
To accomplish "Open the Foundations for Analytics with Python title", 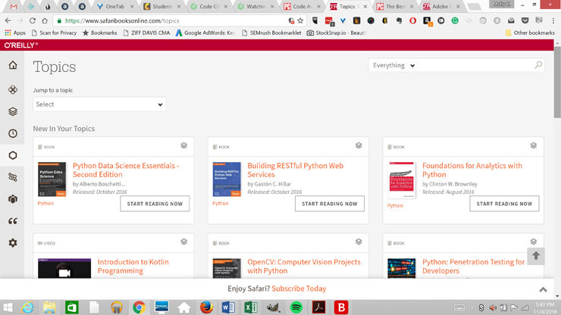I will [x=472, y=170].
